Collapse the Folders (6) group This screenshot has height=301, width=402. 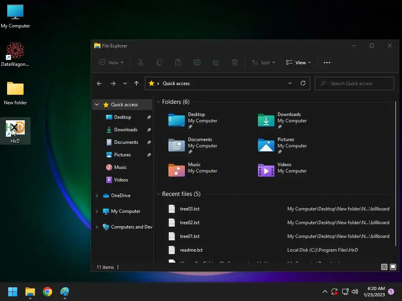158,102
